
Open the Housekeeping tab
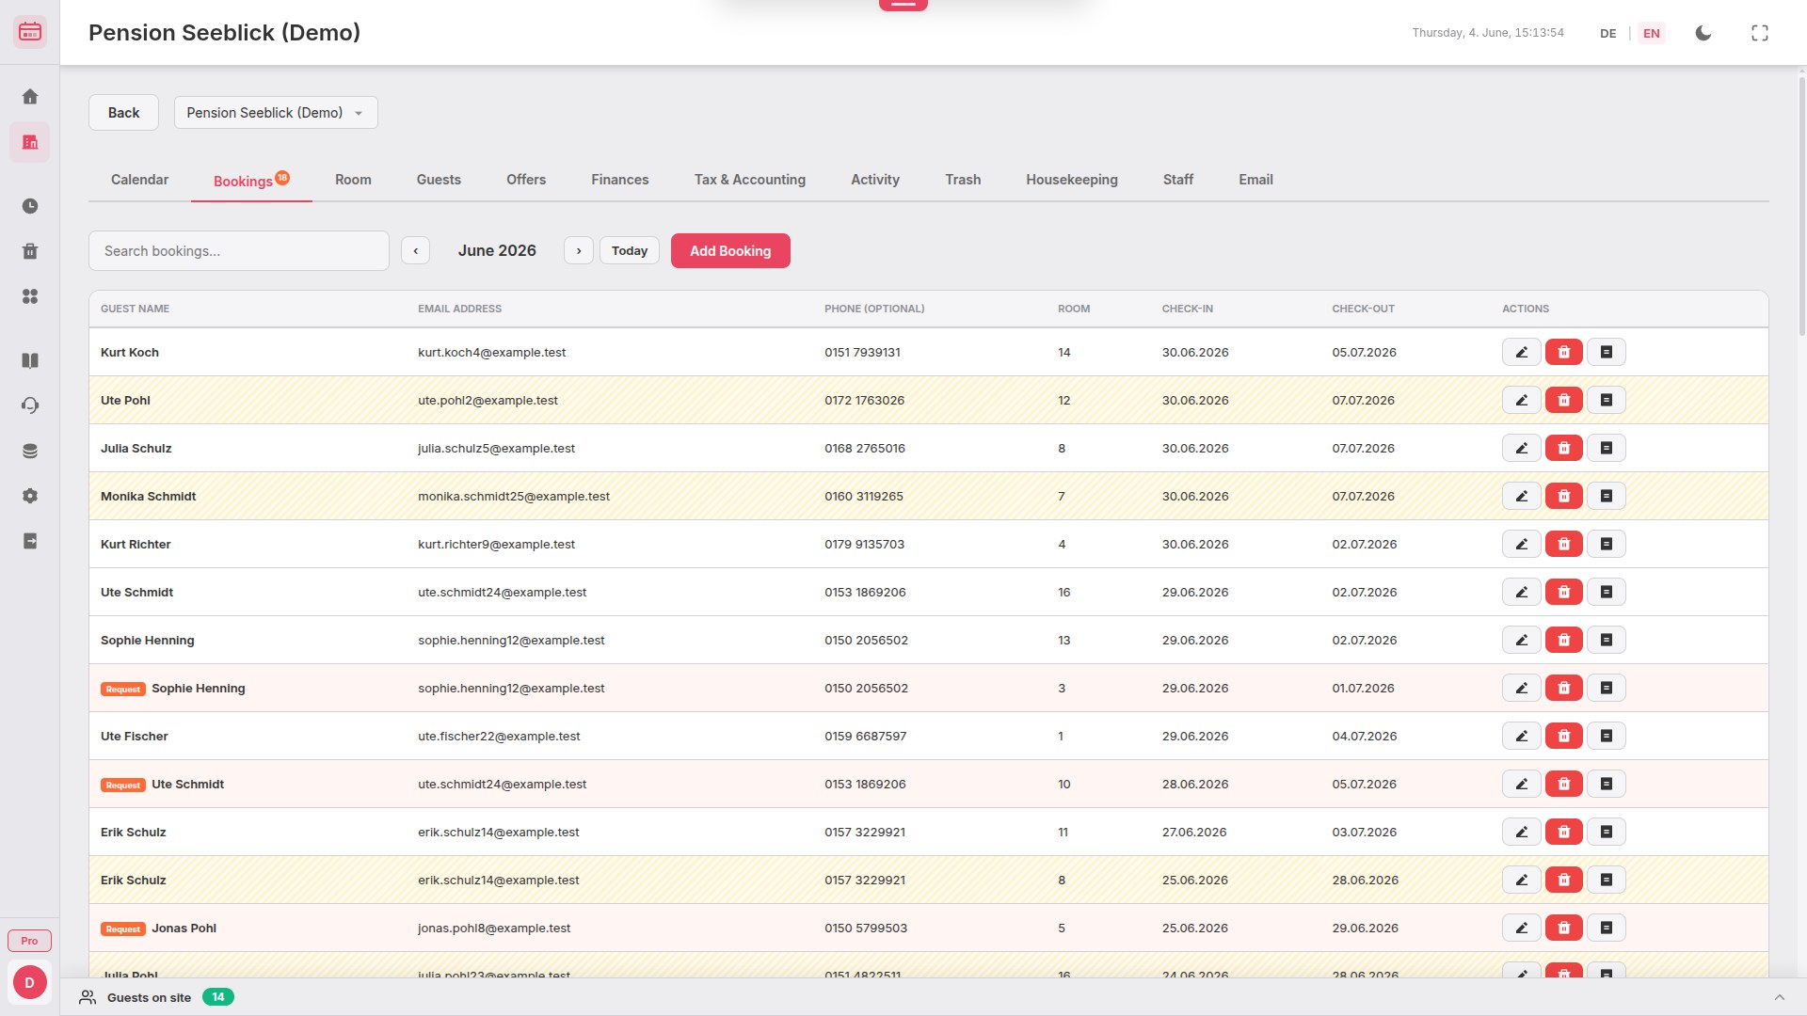(x=1071, y=180)
